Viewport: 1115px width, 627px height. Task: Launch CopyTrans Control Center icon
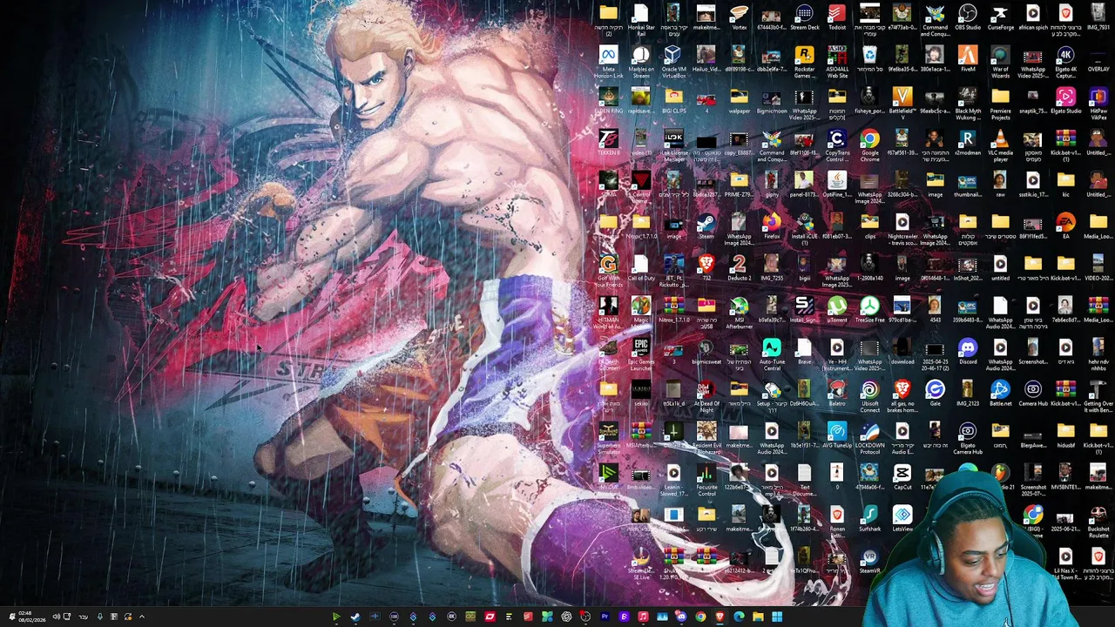[x=836, y=145]
